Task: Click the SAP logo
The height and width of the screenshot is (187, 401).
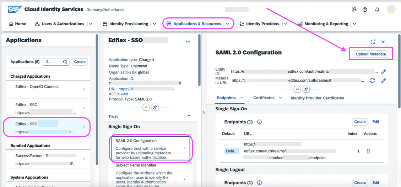Action: point(15,10)
